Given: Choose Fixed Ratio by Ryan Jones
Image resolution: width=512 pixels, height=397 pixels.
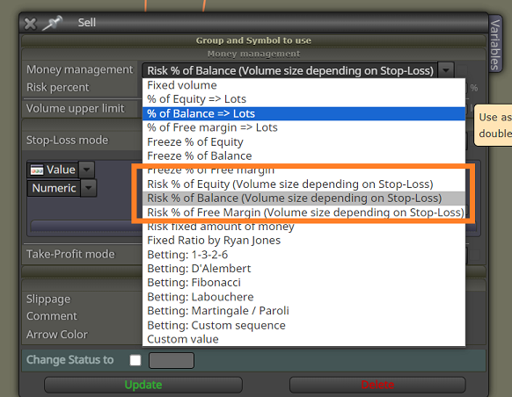Looking at the screenshot, I should 304,241.
